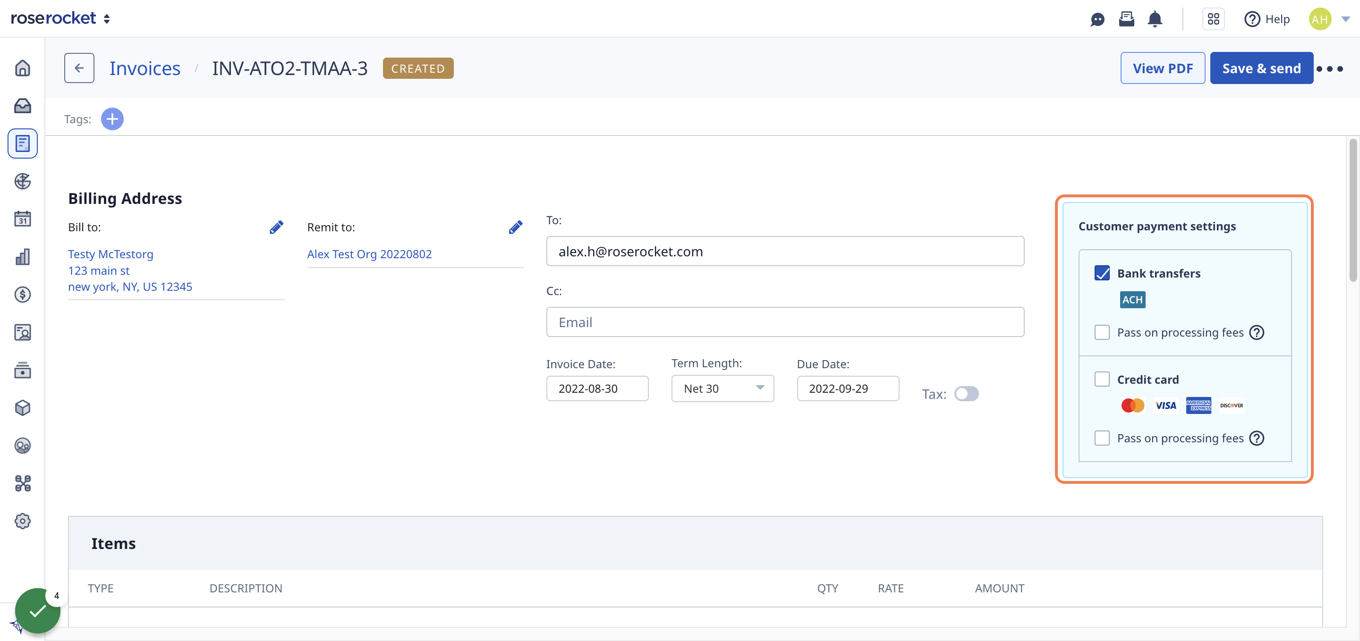The width and height of the screenshot is (1360, 641).
Task: Uncheck the Bank transfers checkbox
Action: [x=1102, y=273]
